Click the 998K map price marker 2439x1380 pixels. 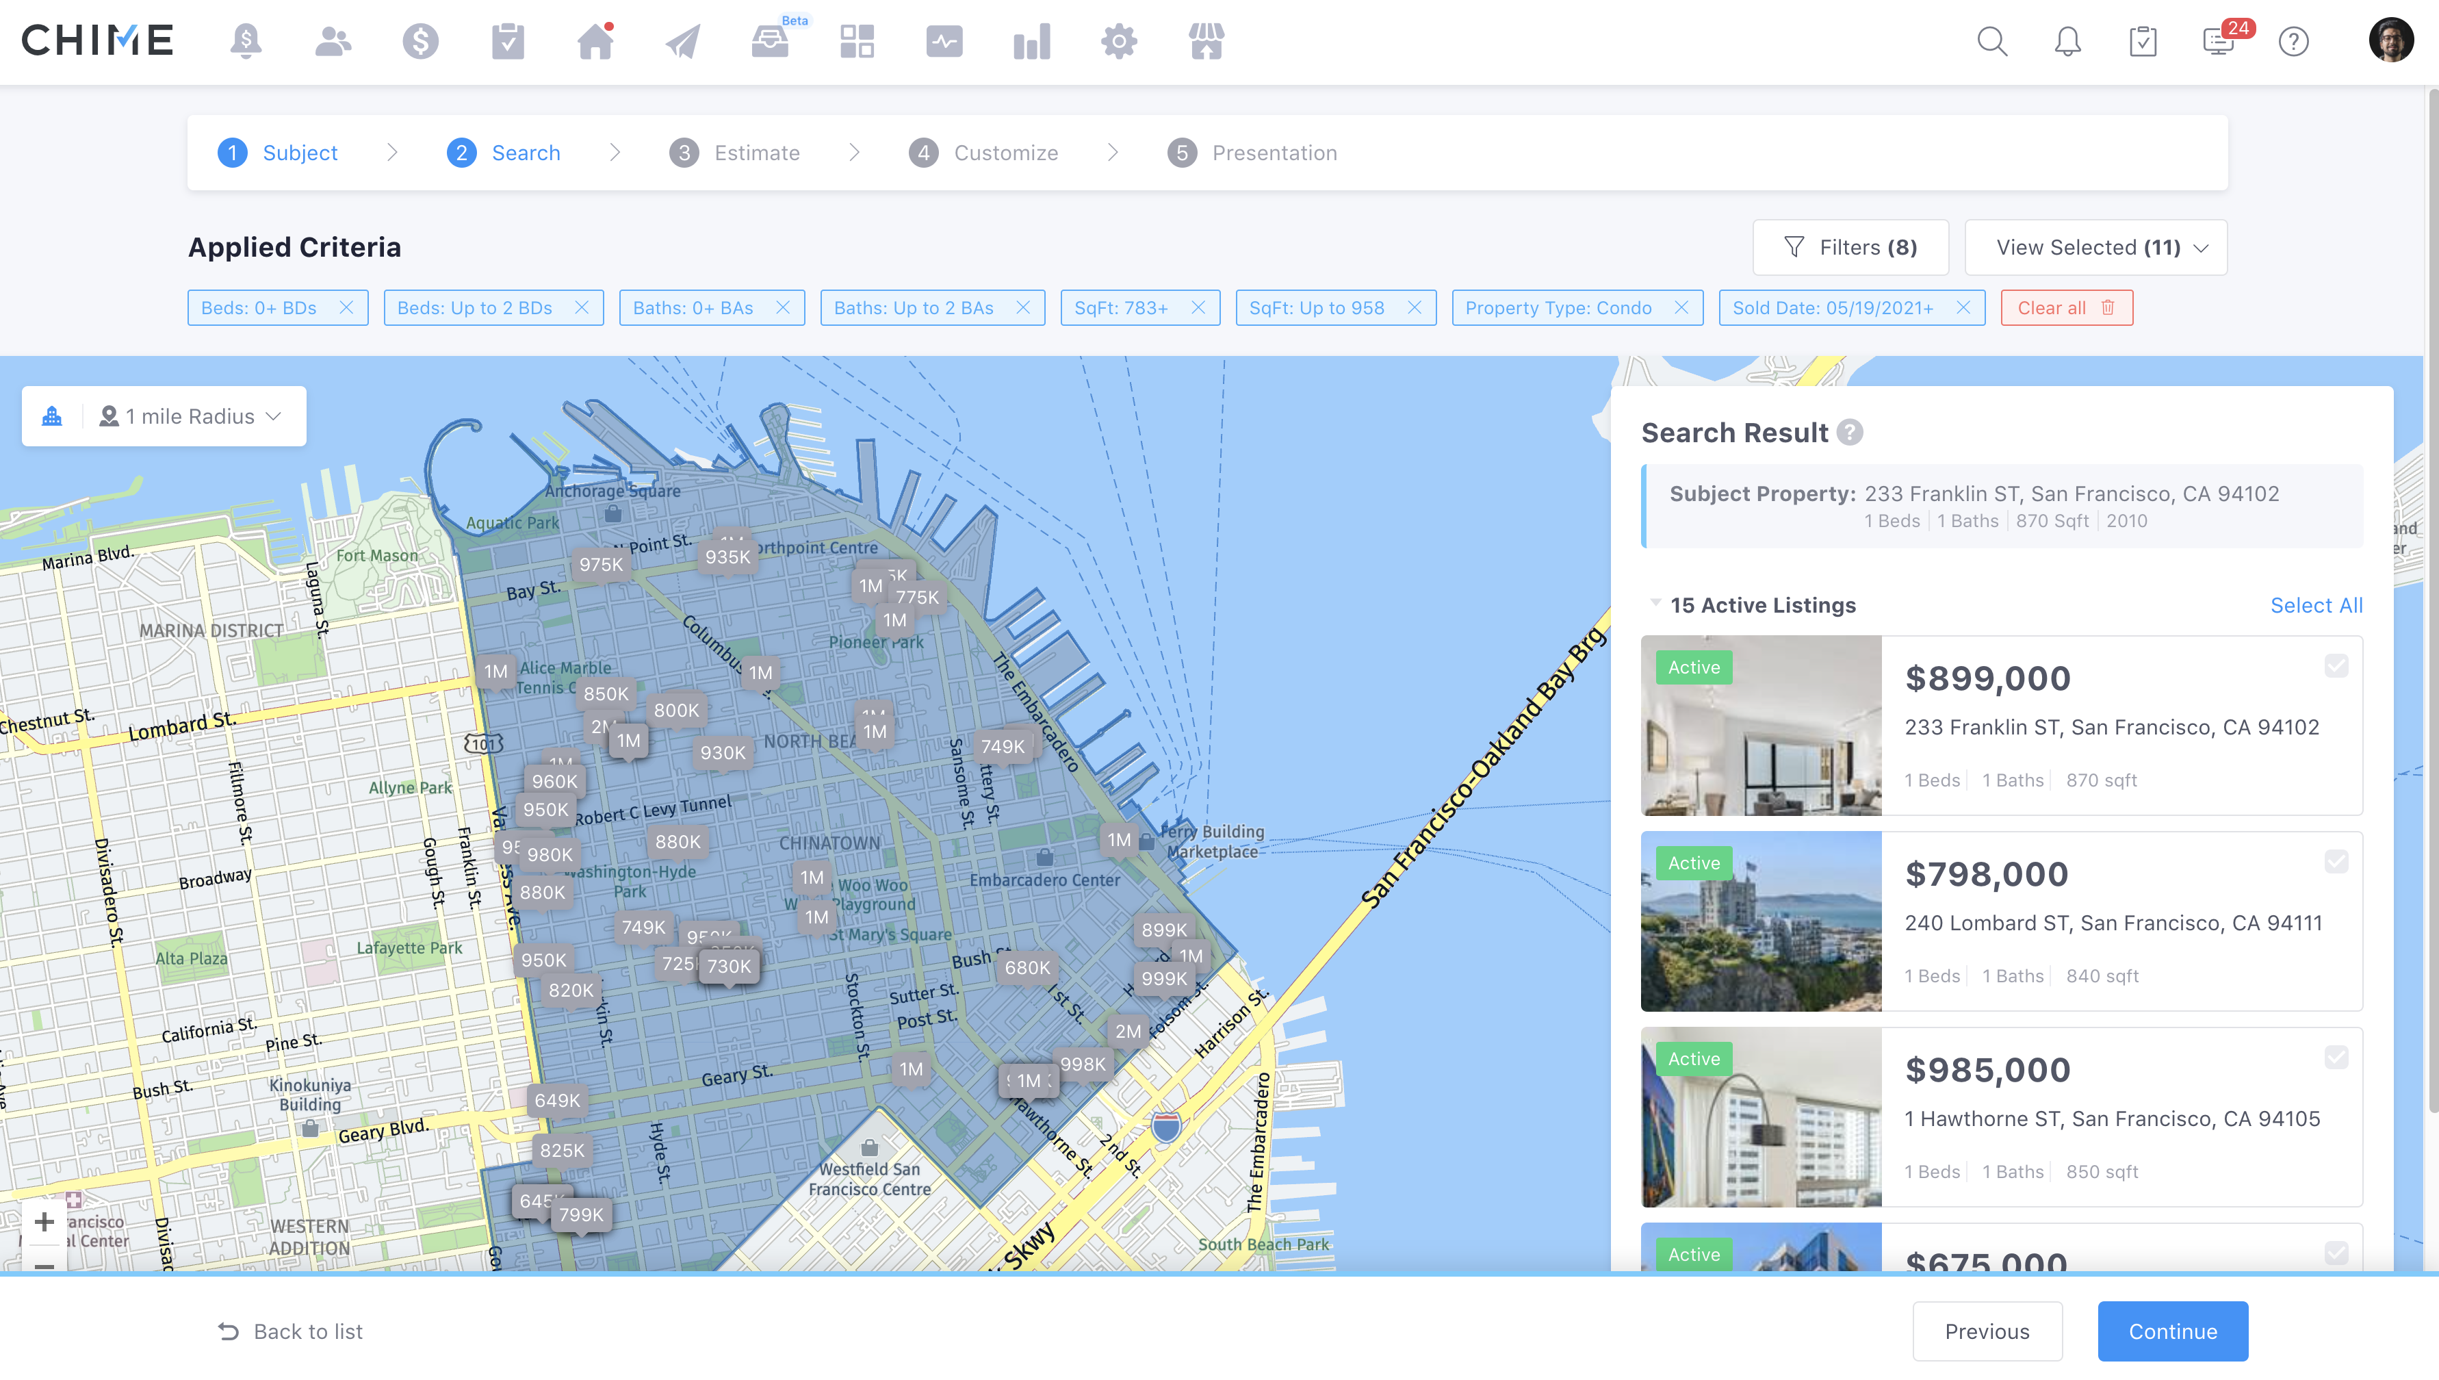click(x=1082, y=1064)
